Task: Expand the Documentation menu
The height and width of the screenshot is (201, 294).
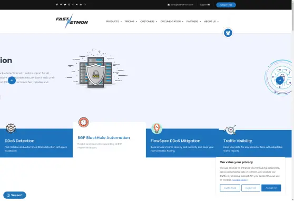Action: 172,22
